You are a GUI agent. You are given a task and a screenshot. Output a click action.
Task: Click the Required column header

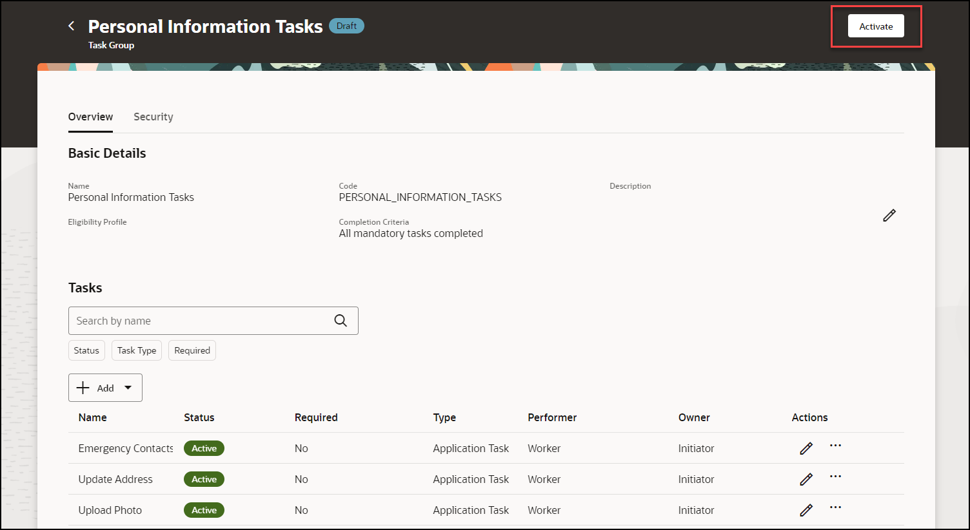316,417
